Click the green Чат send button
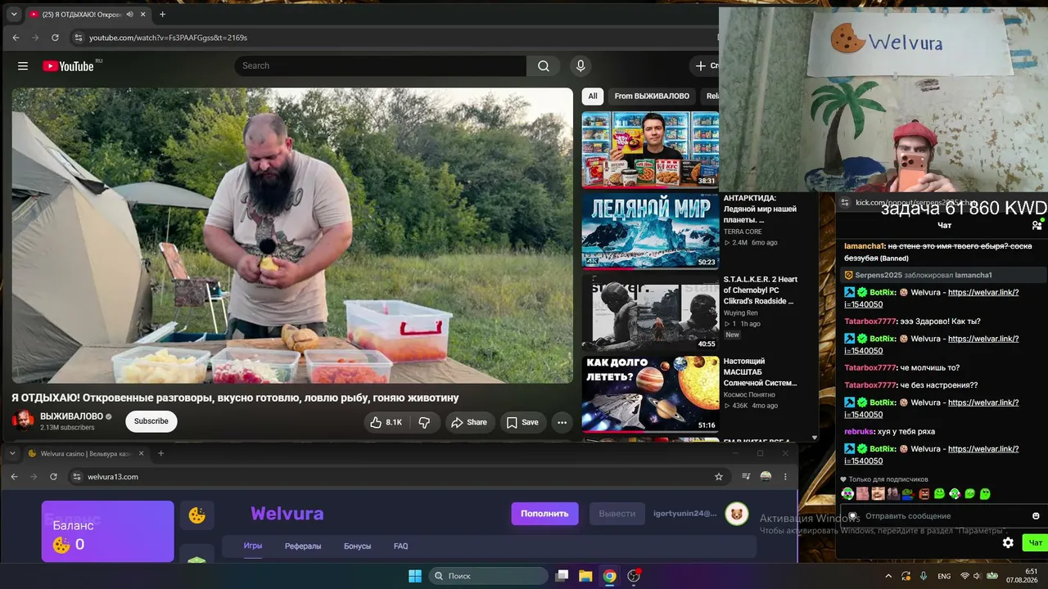The image size is (1048, 589). click(1035, 543)
